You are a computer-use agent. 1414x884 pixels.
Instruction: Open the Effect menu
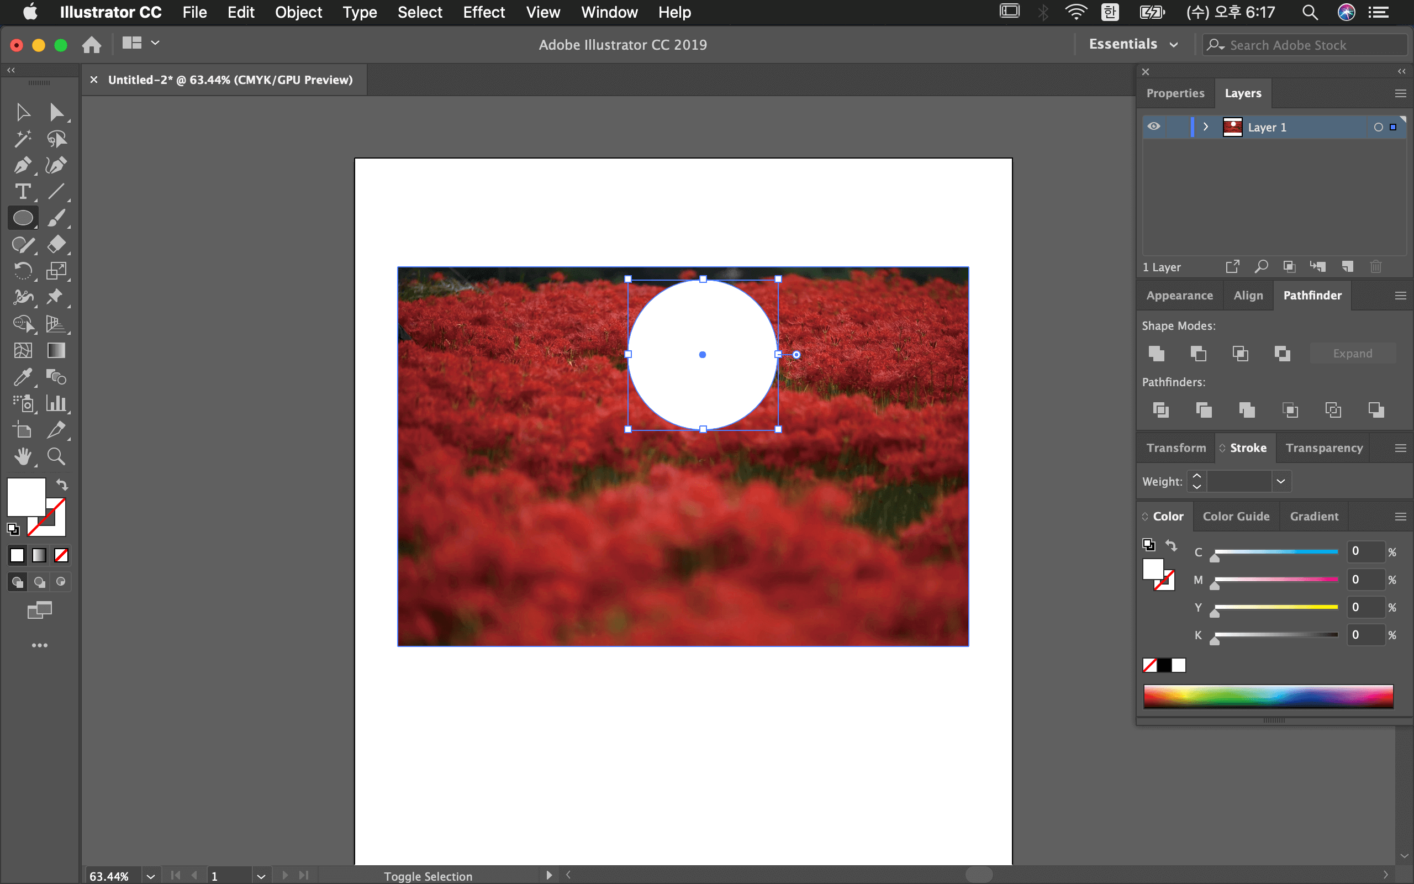click(483, 12)
